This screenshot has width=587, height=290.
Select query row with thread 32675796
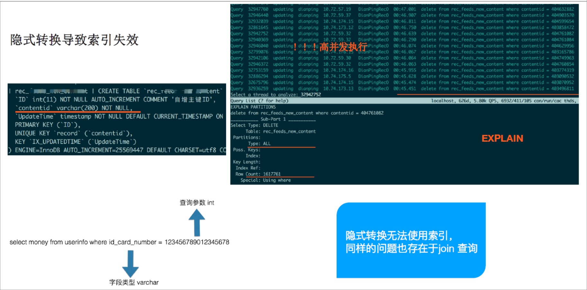coord(402,83)
